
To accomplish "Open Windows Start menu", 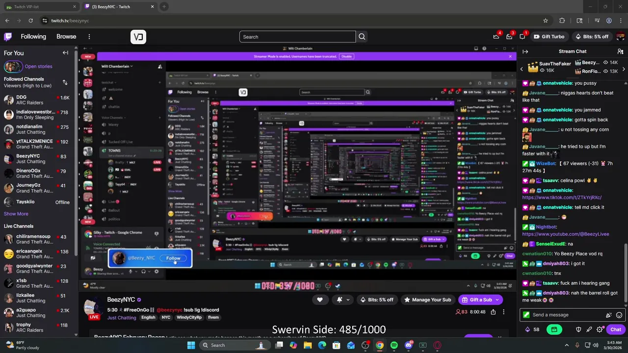I will [191, 345].
